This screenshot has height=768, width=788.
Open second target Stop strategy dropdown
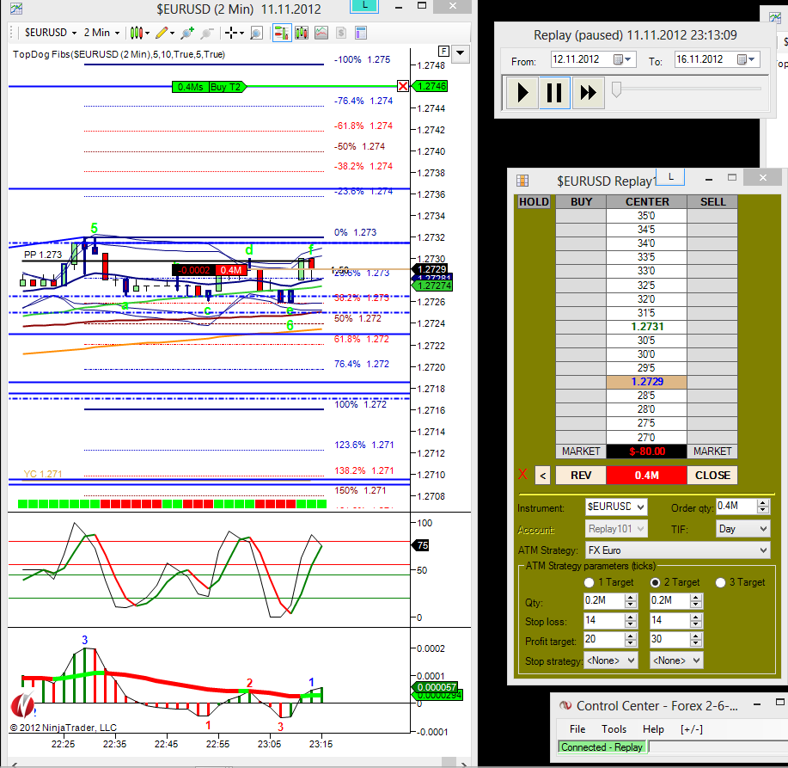[x=676, y=660]
